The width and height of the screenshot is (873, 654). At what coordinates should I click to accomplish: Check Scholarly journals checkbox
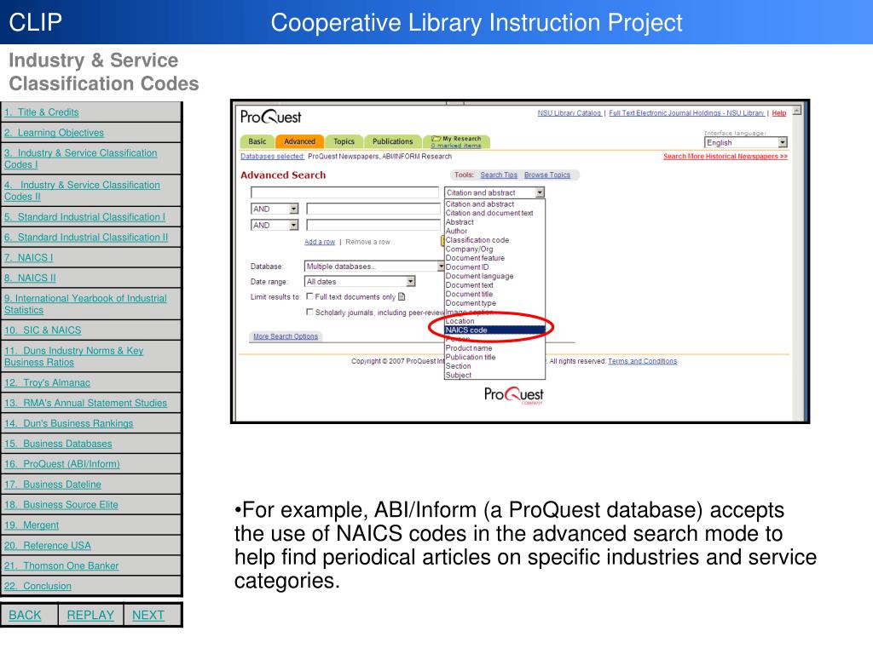click(x=309, y=312)
